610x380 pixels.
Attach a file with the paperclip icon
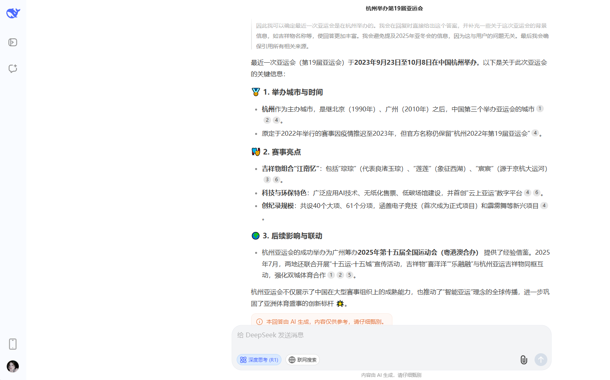pyautogui.click(x=524, y=360)
